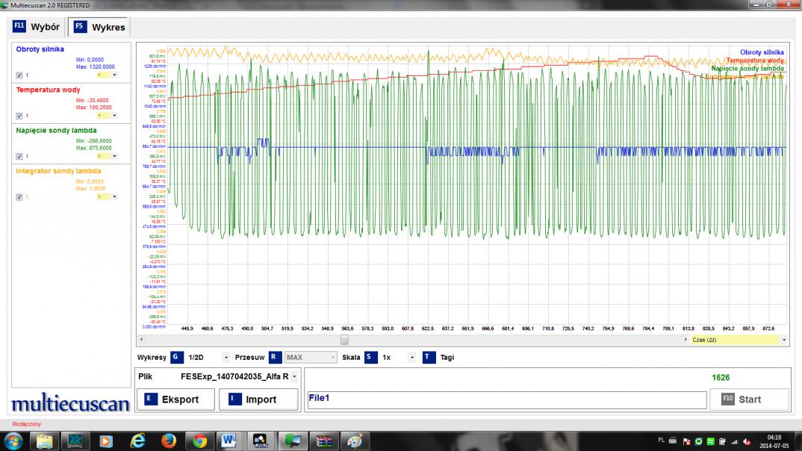Click the Import button
Image resolution: width=802 pixels, height=451 pixels.
[258, 399]
